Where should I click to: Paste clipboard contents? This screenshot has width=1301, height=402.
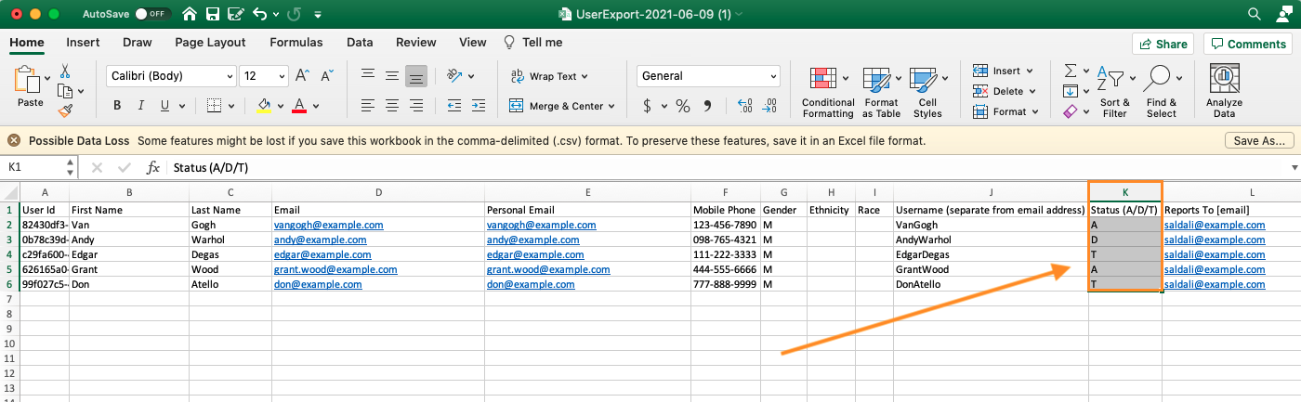(x=30, y=87)
